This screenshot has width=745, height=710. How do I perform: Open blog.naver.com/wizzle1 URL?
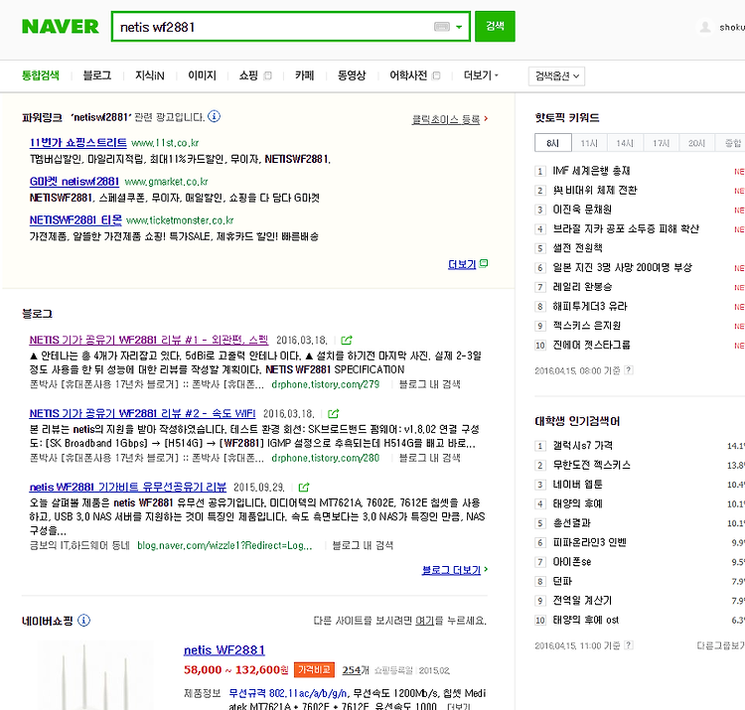click(224, 545)
